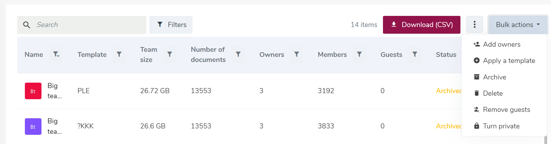551x144 pixels.
Task: Click the 14 items count label
Action: pyautogui.click(x=364, y=25)
